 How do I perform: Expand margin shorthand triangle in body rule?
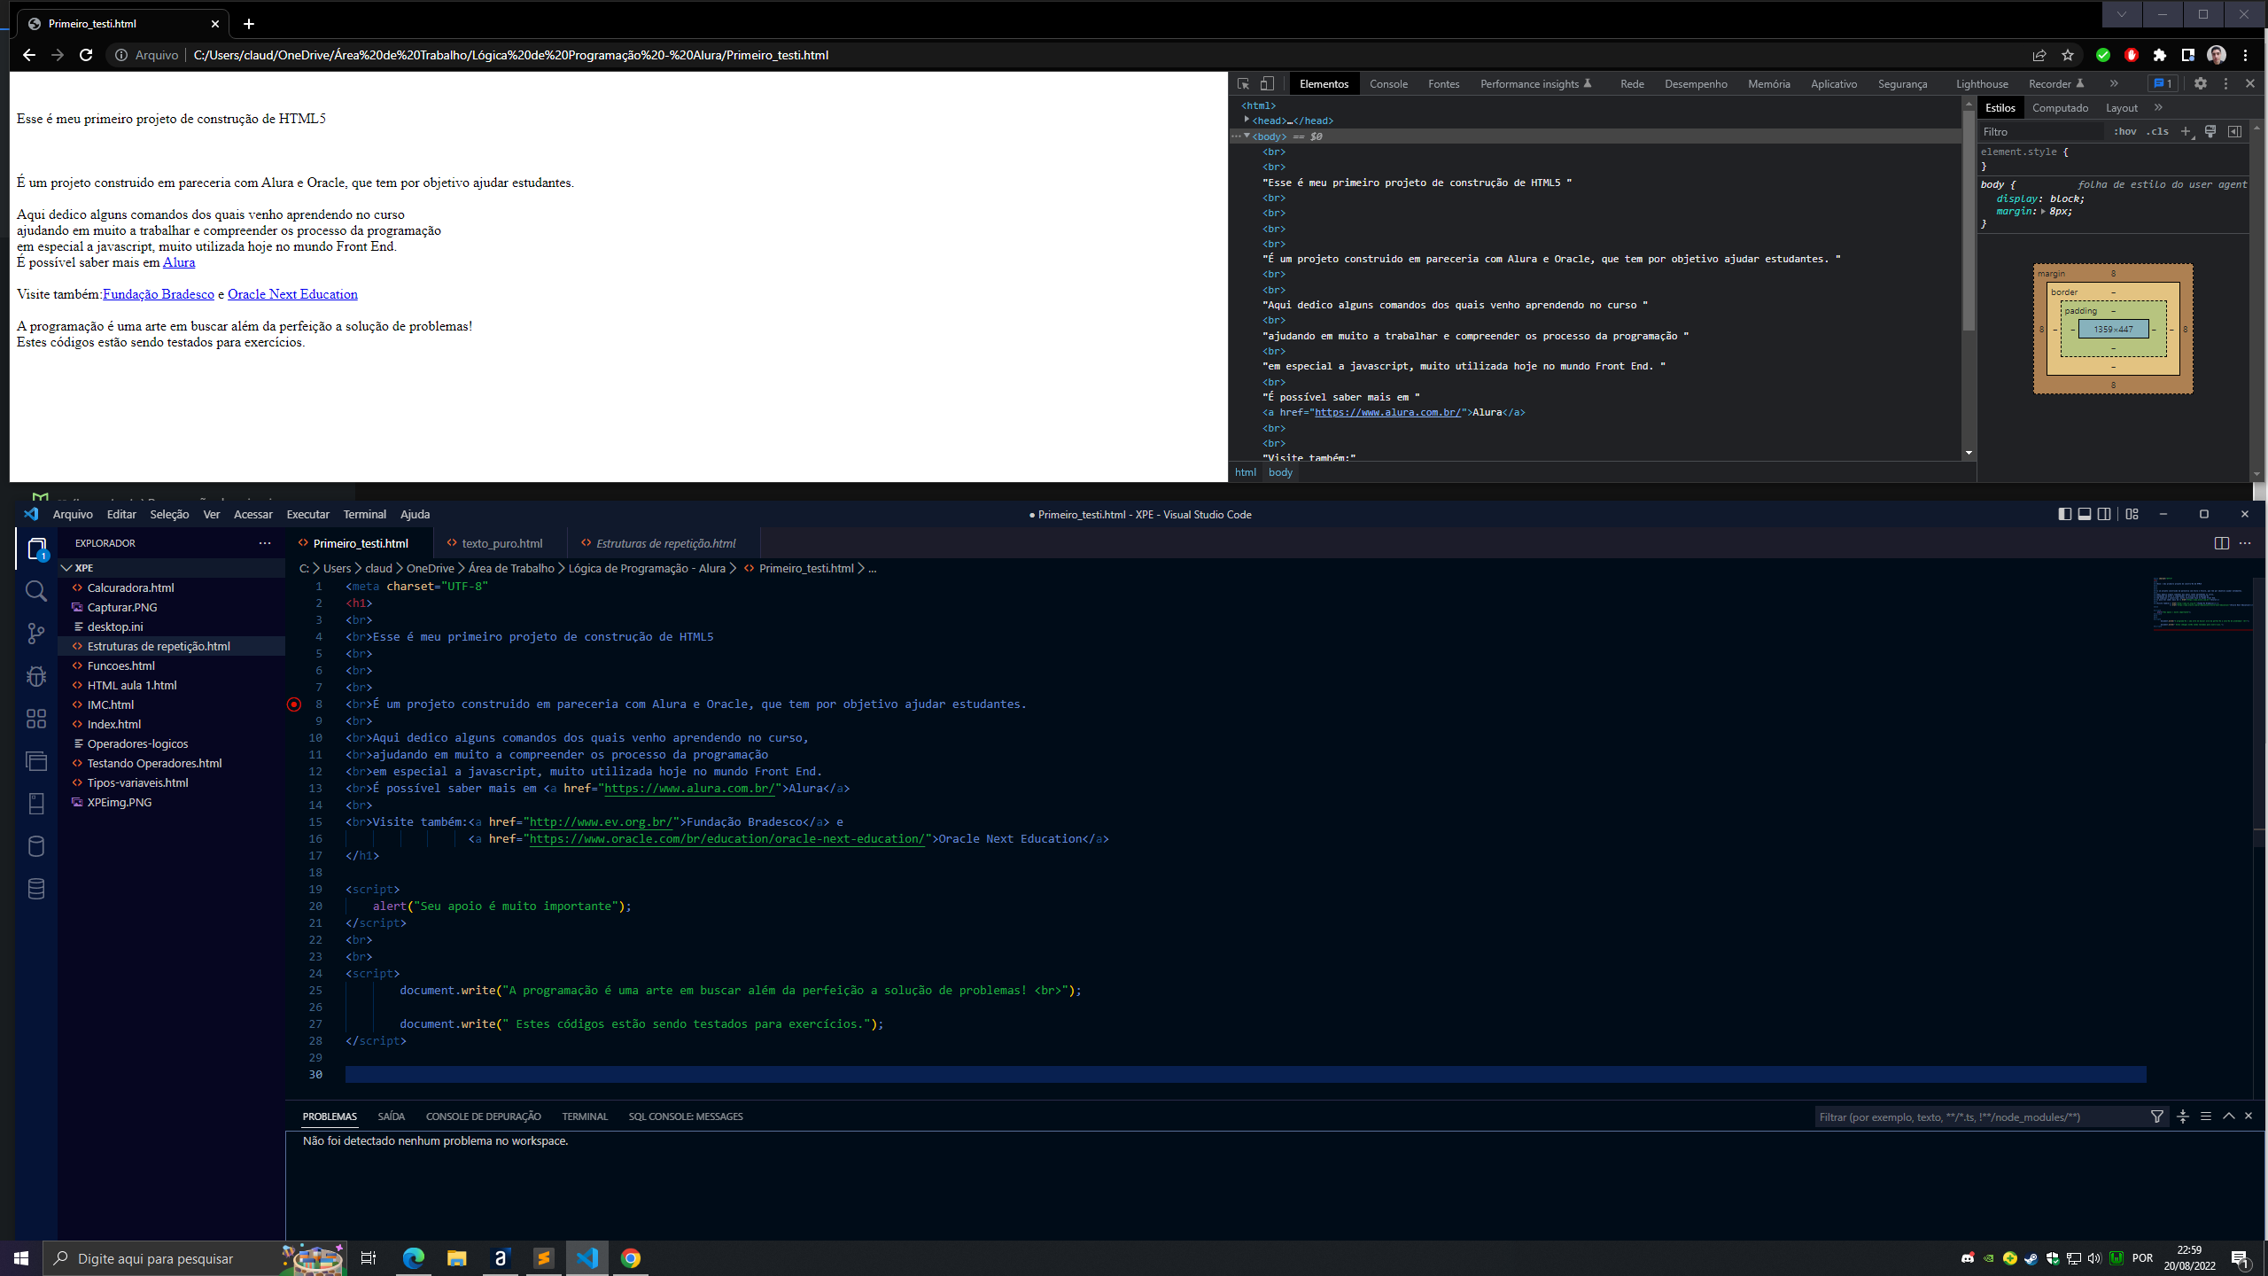coord(2043,212)
